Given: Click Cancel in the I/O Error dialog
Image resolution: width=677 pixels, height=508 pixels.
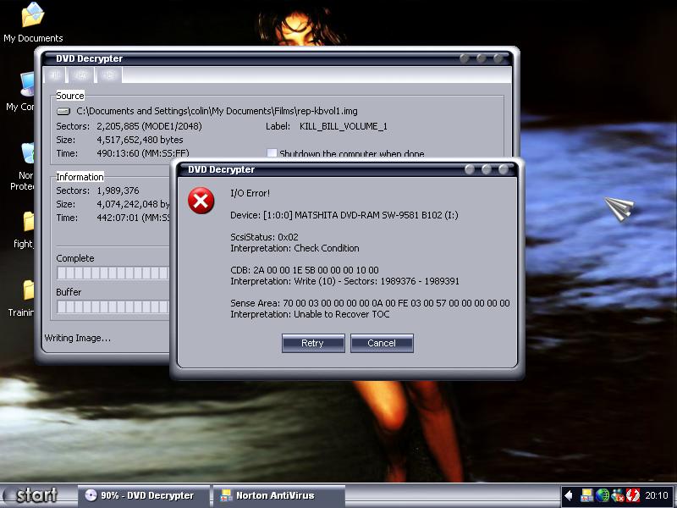Looking at the screenshot, I should [x=382, y=343].
